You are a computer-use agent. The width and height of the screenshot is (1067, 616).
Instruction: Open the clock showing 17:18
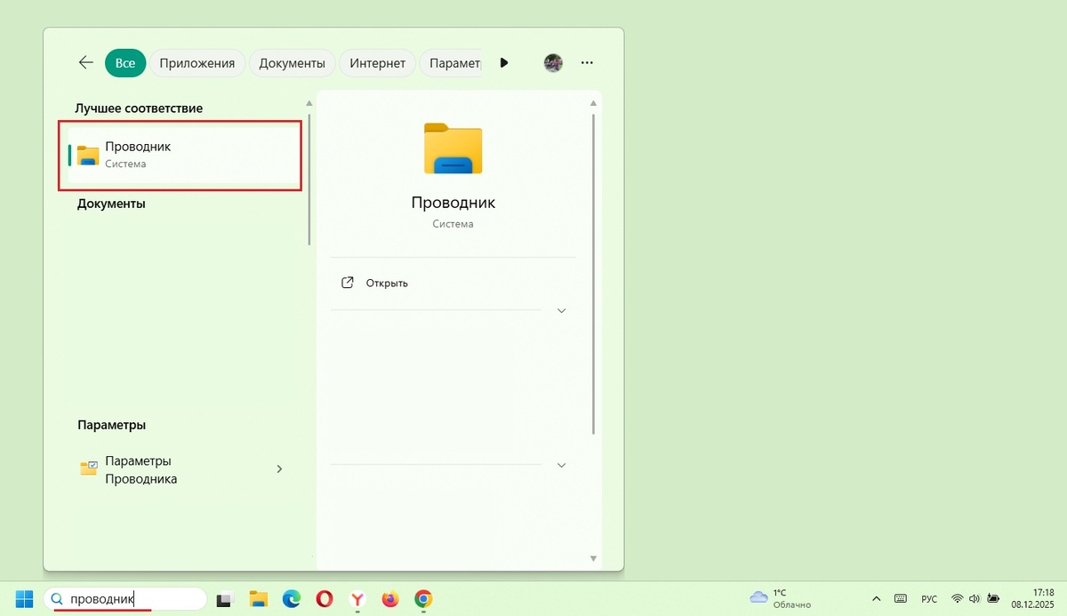1032,598
